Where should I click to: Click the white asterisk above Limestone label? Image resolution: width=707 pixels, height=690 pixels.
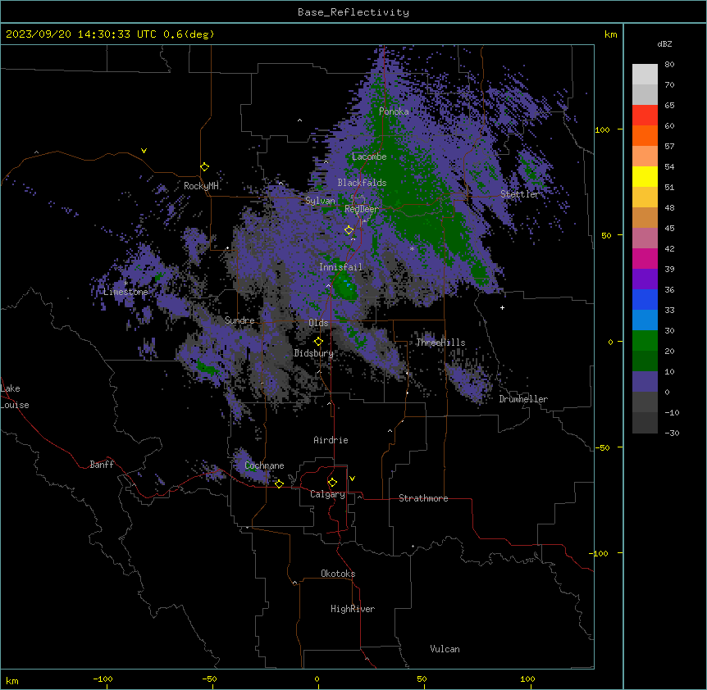coord(125,284)
